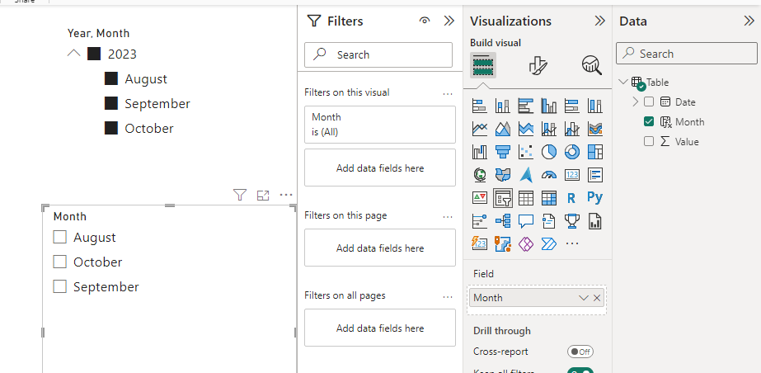
Task: Uncheck the Month field in Data pane
Action: [x=649, y=121]
